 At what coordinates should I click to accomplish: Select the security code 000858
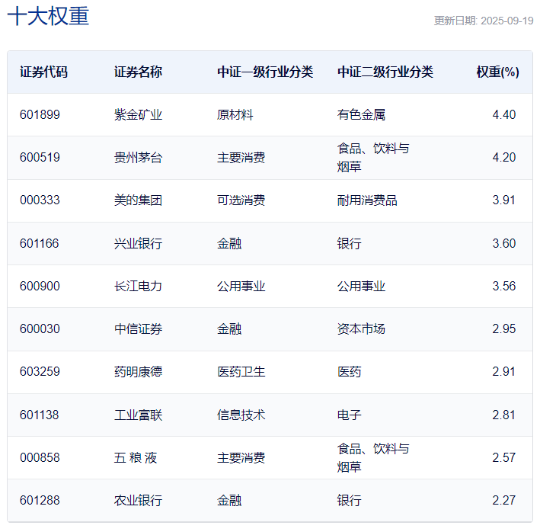pos(40,457)
